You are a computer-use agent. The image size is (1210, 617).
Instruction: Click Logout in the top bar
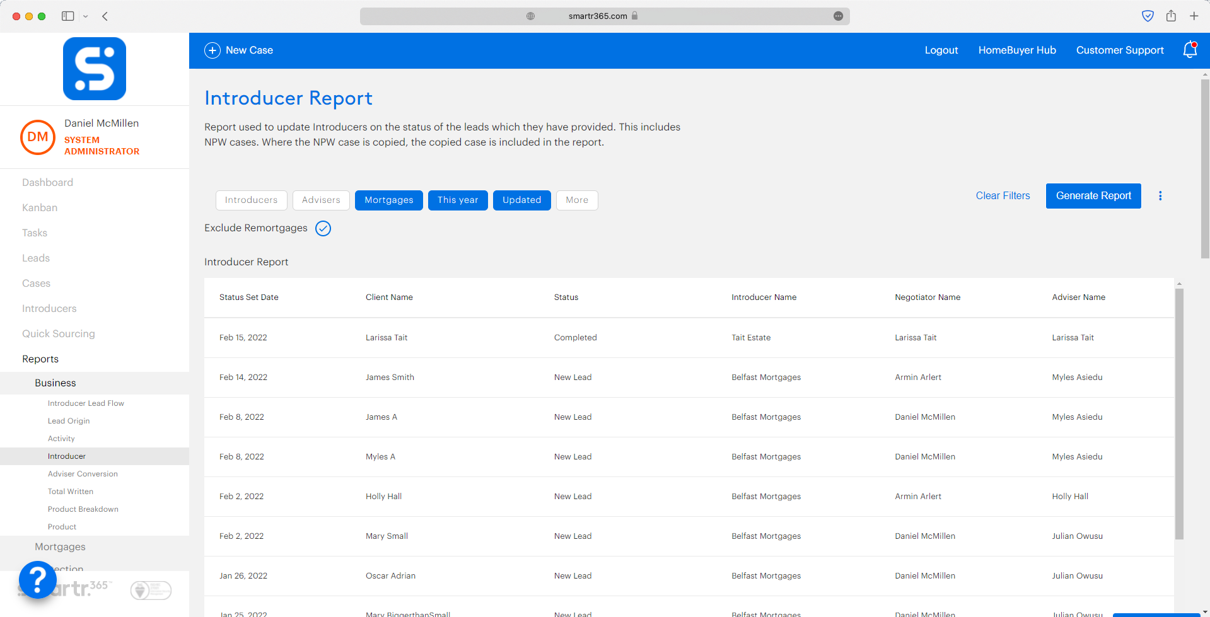[941, 50]
